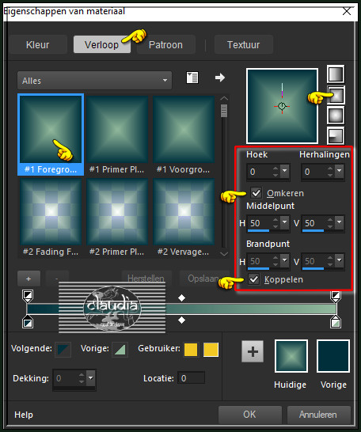Toggle the Omkeren checkbox
The width and height of the screenshot is (361, 432).
tap(256, 193)
